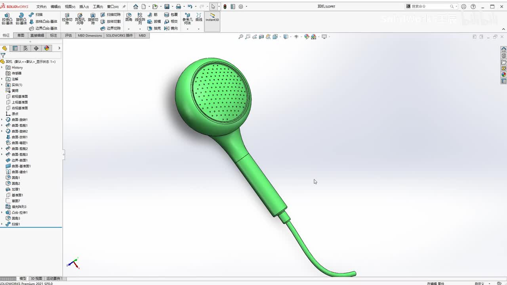Open the Options gear icon

coord(240,6)
